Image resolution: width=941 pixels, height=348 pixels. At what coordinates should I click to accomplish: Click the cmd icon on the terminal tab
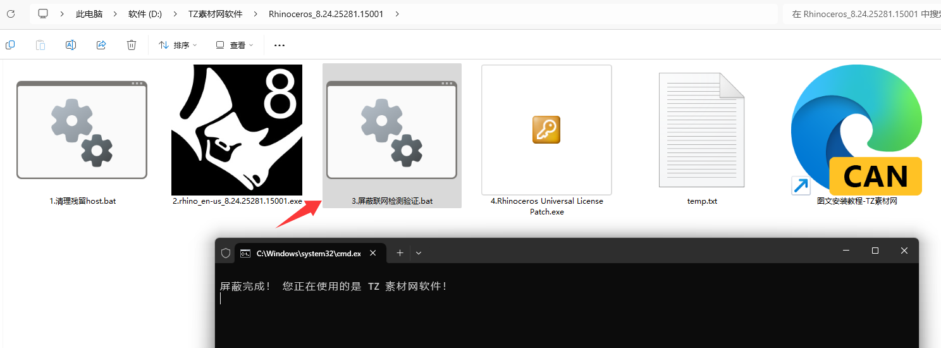[x=245, y=253]
